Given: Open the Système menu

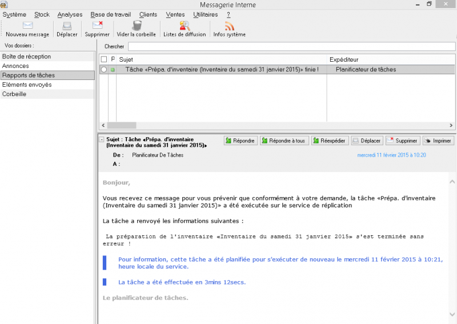Looking at the screenshot, I should tap(14, 15).
